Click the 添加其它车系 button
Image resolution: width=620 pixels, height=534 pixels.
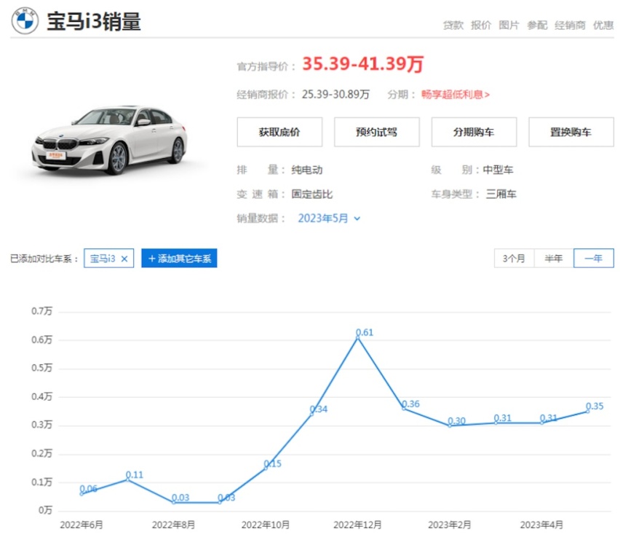pyautogui.click(x=179, y=258)
